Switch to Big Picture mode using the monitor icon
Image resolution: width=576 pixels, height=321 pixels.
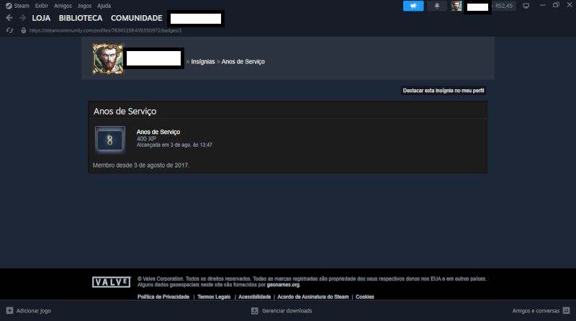[x=526, y=6]
